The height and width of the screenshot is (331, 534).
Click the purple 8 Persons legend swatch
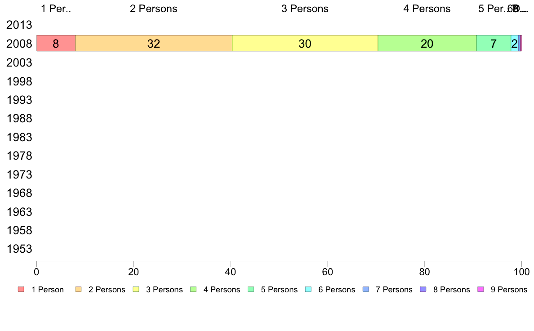423,290
